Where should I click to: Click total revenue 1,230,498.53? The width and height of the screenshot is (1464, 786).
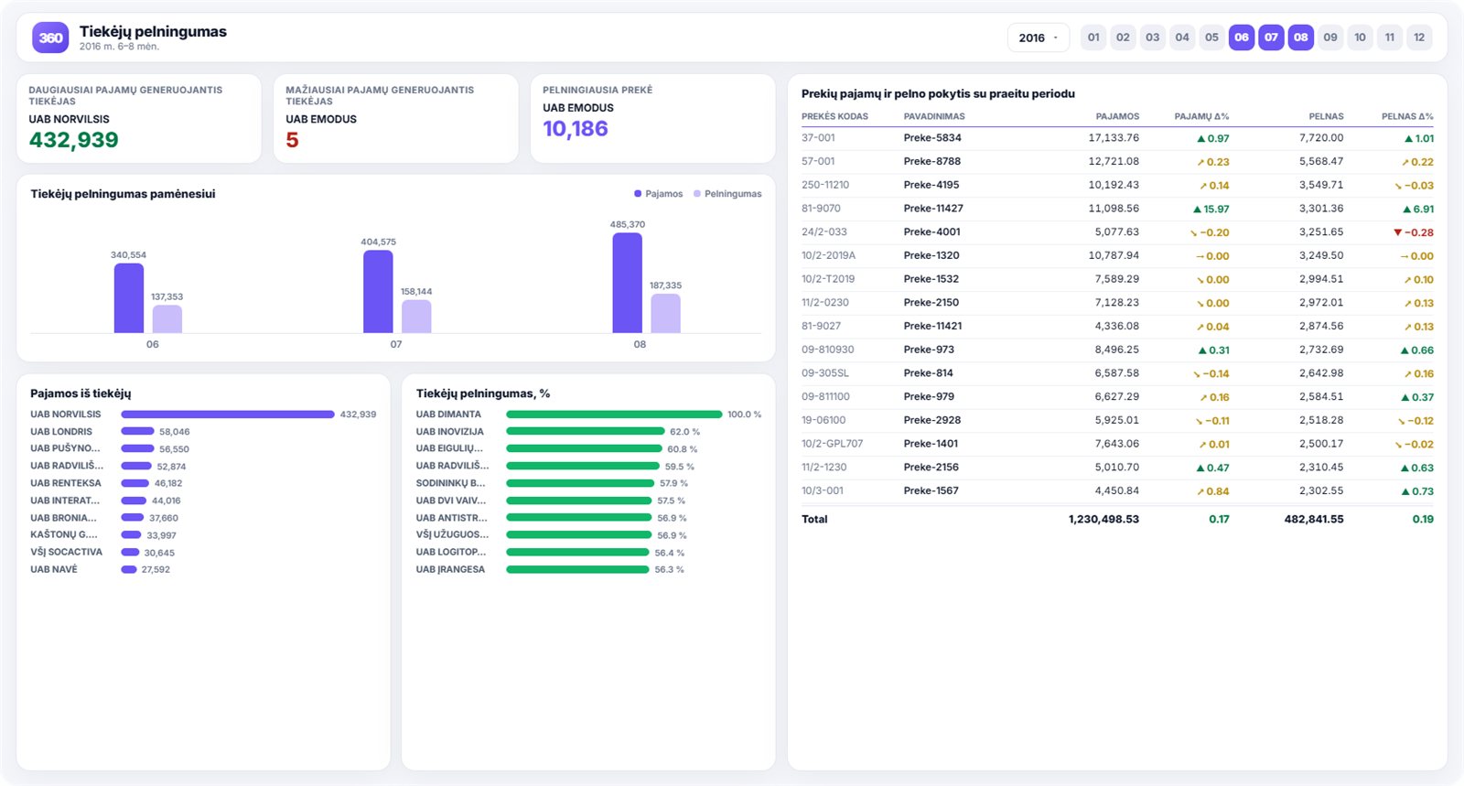coord(1103,519)
